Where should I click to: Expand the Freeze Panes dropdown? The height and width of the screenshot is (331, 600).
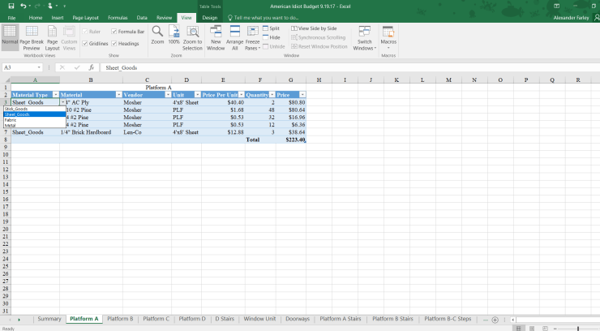point(253,38)
